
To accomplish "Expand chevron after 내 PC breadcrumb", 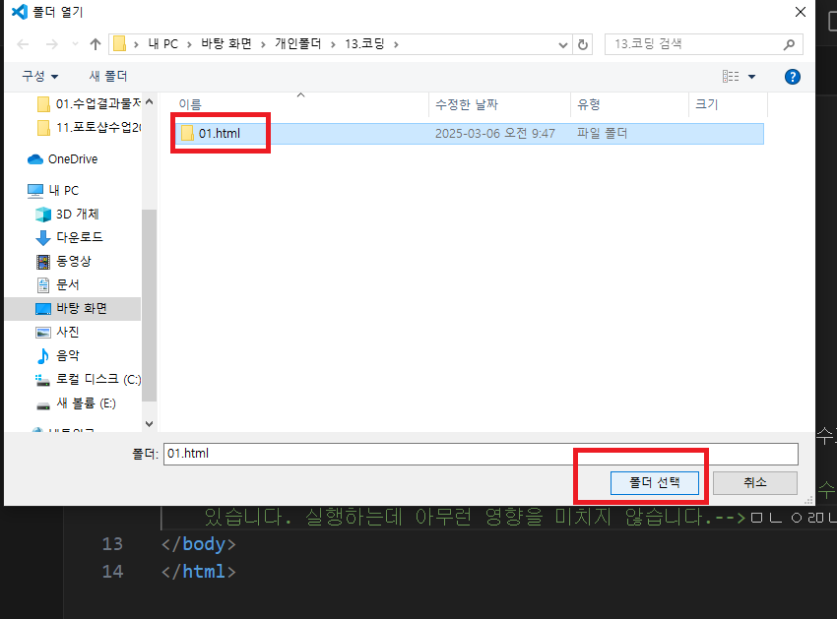I will (x=189, y=44).
